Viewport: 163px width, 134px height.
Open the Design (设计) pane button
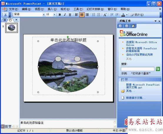tap(137, 15)
